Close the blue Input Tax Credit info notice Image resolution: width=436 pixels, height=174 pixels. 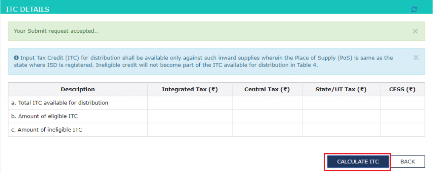pyautogui.click(x=416, y=58)
